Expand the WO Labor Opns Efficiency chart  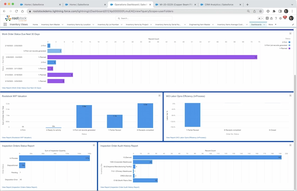(290, 95)
